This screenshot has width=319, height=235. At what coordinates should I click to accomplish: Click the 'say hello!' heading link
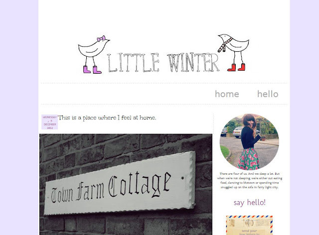click(249, 203)
